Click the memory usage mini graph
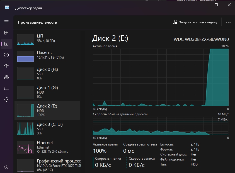Image resolution: width=235 pixels, height=173 pixels. click(x=25, y=56)
